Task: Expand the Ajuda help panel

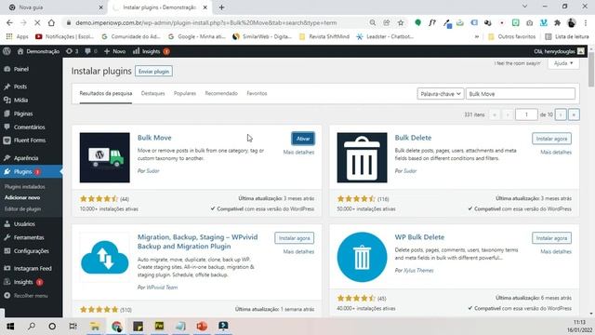Action: click(x=563, y=63)
